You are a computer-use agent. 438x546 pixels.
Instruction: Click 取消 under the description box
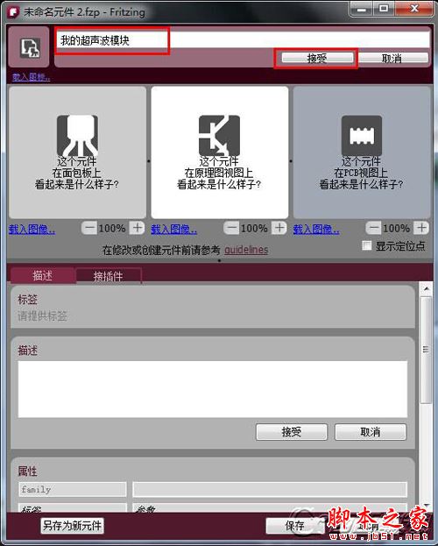(371, 432)
